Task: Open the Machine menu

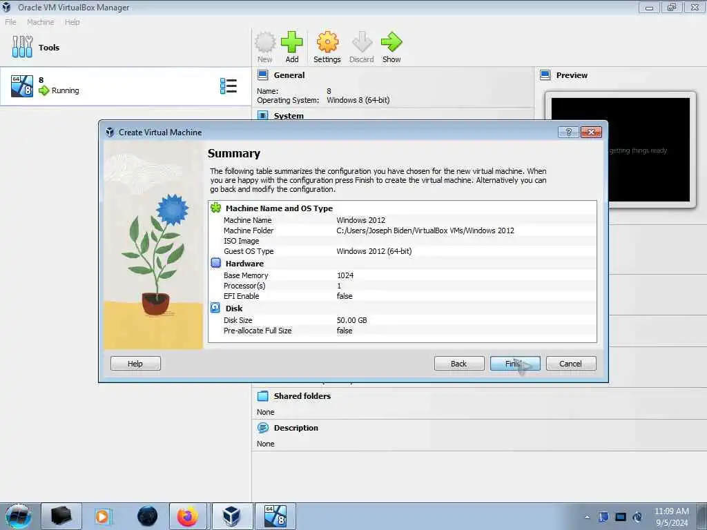Action: 40,21
